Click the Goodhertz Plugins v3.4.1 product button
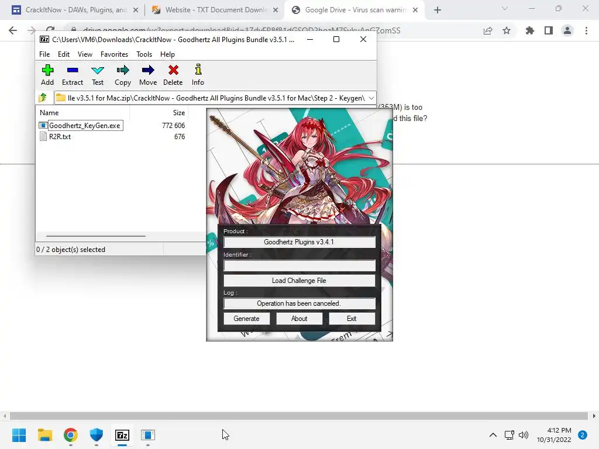This screenshot has width=599, height=449. pos(299,242)
